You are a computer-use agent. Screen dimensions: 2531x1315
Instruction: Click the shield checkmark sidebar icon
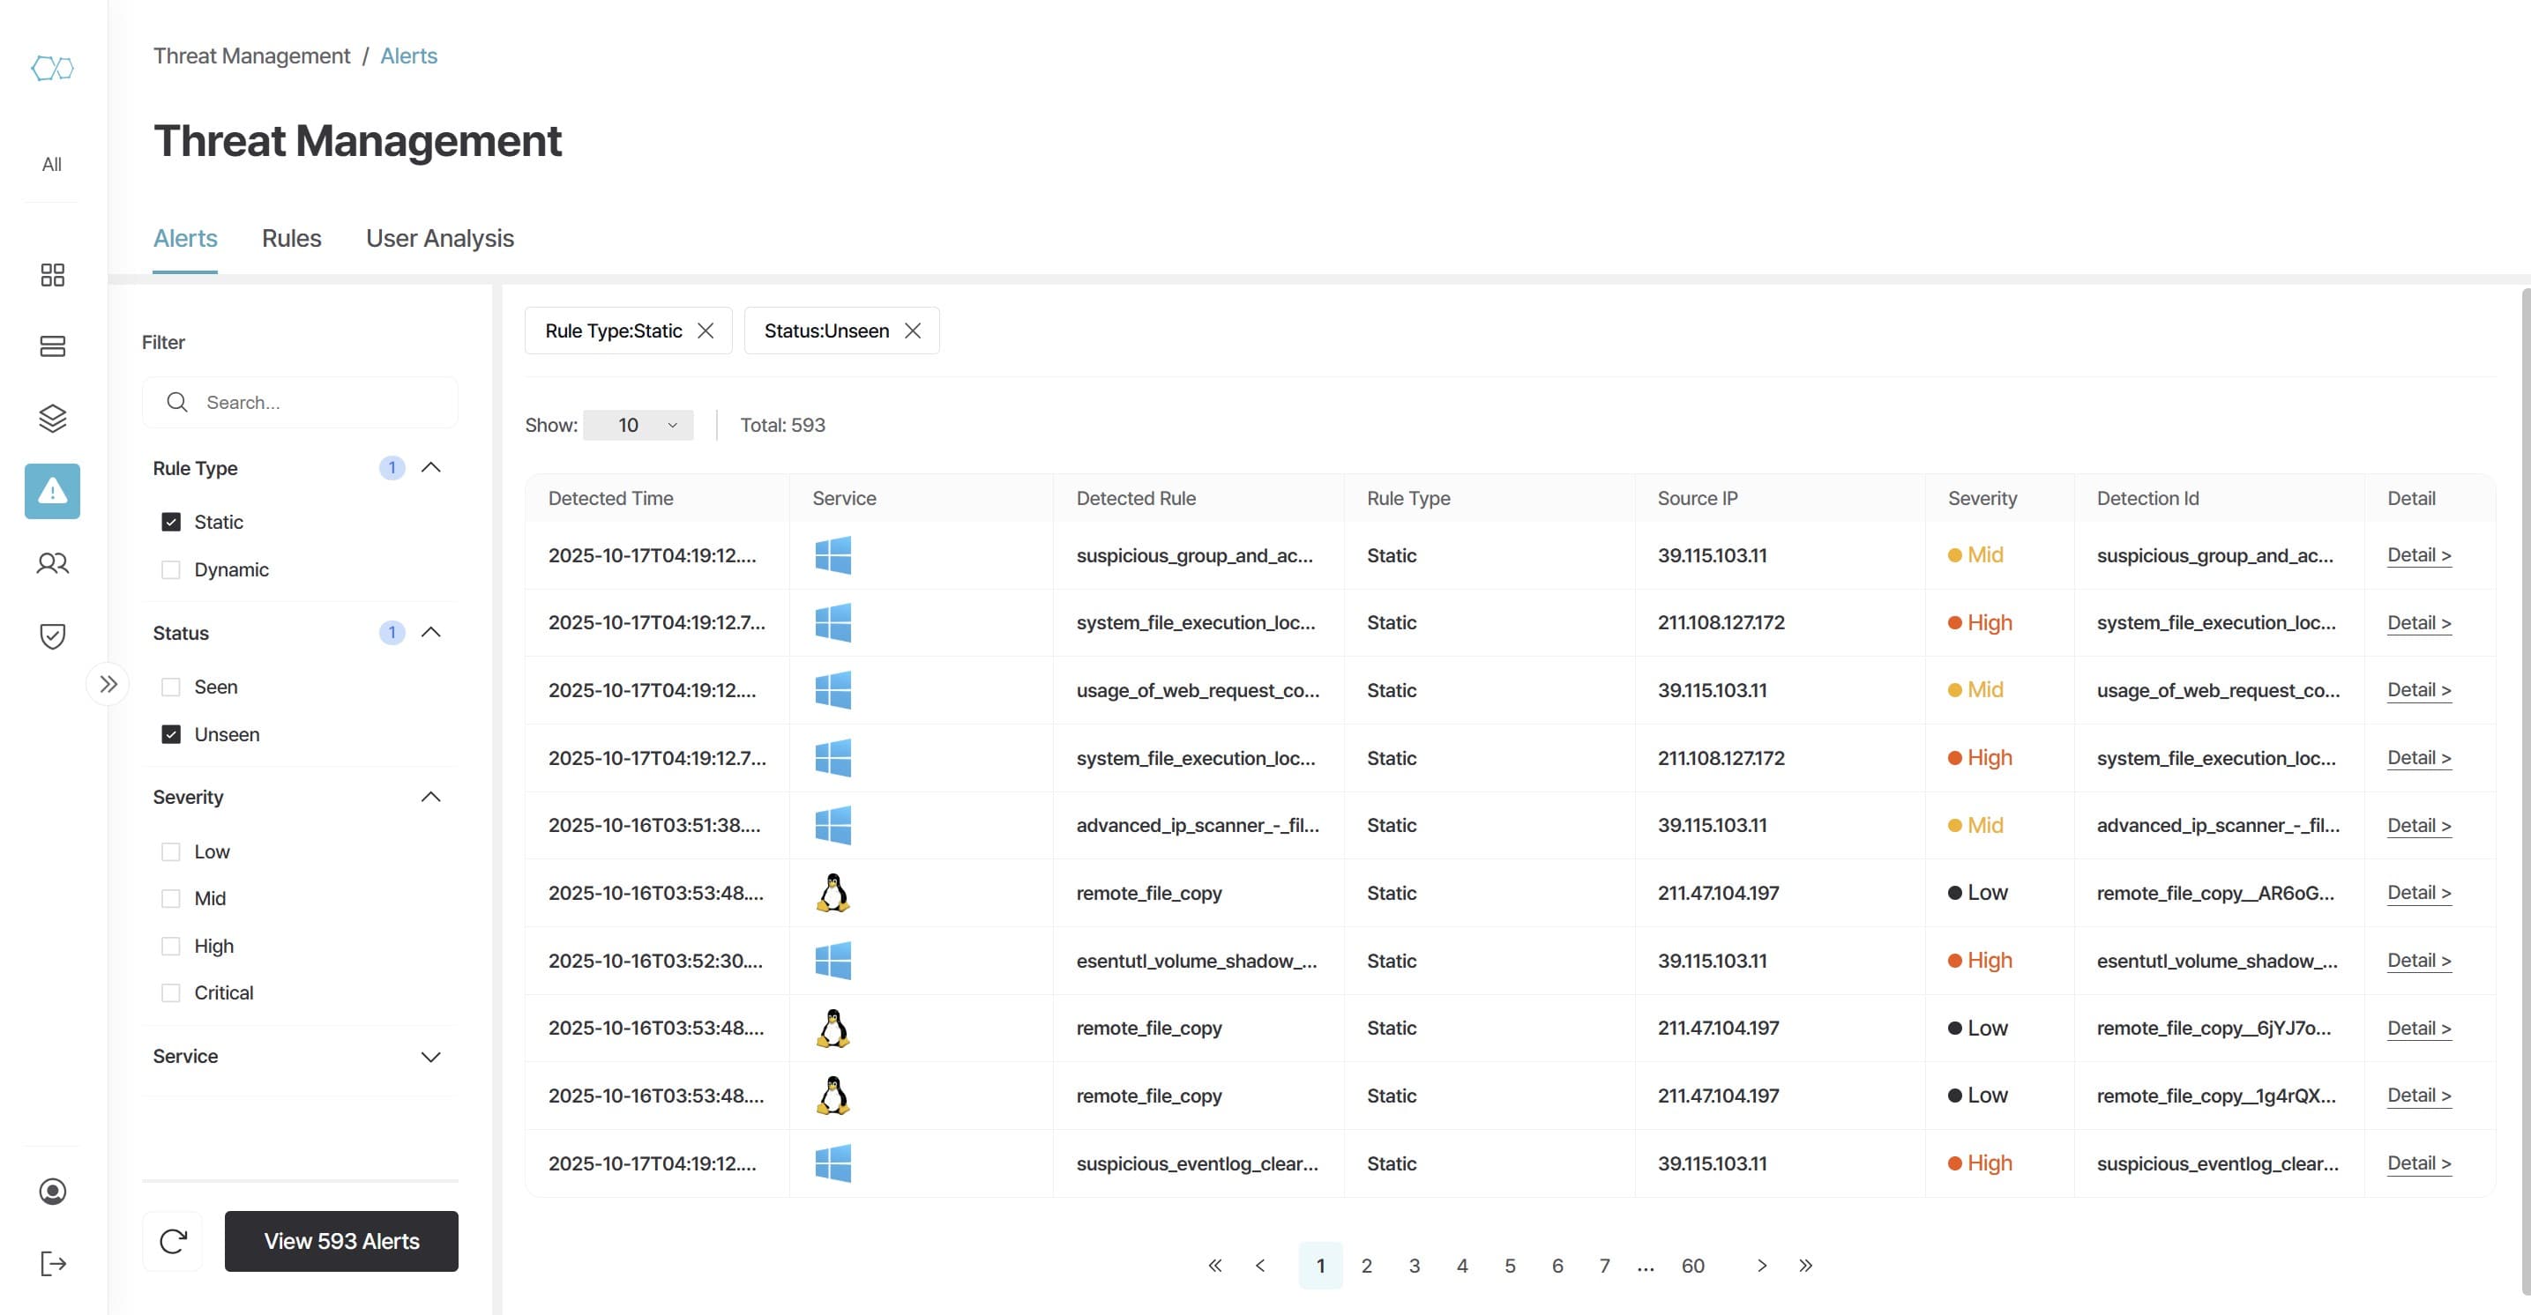[52, 635]
